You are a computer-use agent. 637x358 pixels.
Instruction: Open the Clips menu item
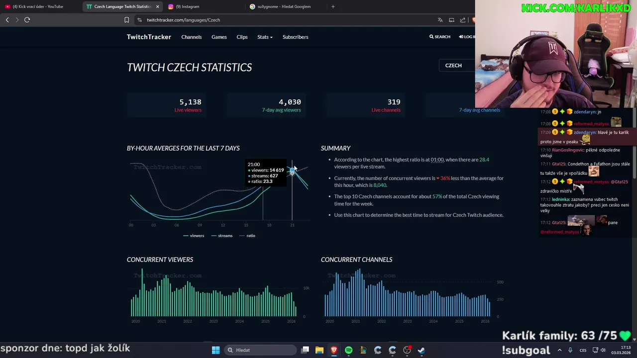242,37
